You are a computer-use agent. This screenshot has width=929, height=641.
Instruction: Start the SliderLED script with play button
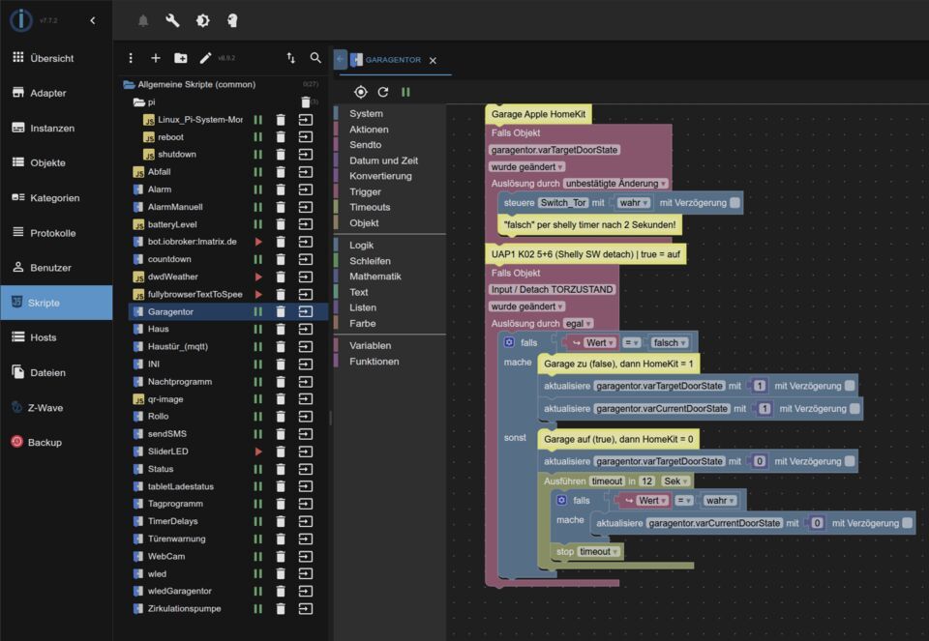coord(258,452)
